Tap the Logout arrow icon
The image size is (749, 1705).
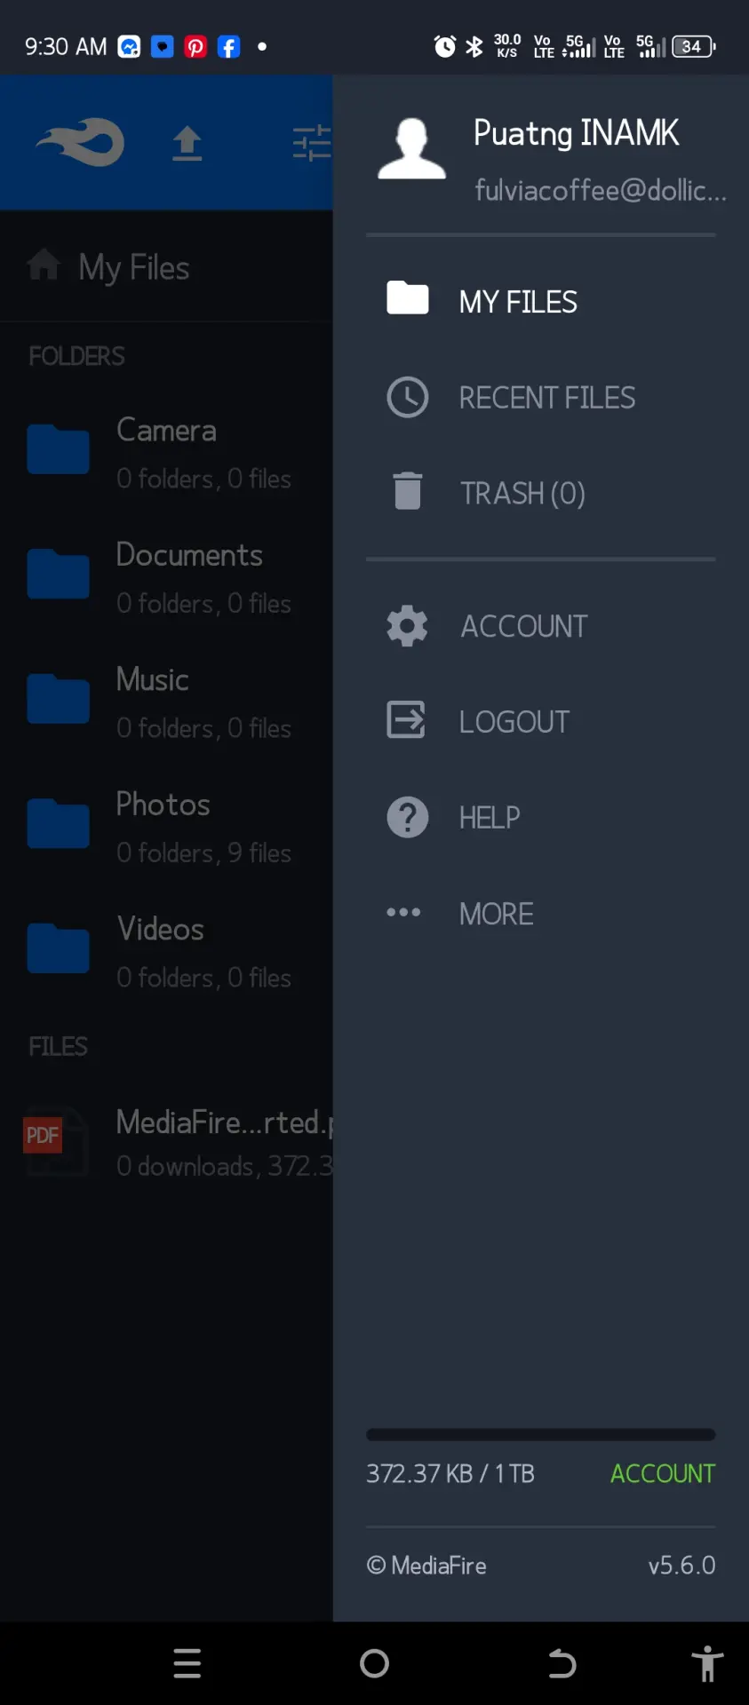coord(406,720)
